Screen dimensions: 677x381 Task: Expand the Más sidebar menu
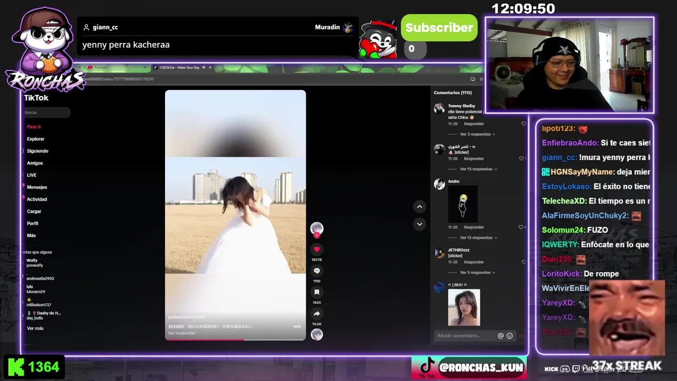click(x=31, y=235)
